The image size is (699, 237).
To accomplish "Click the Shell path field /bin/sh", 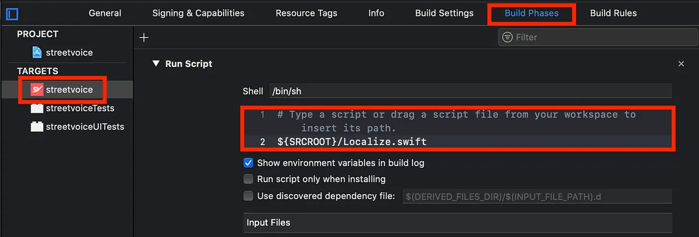I will (x=469, y=91).
